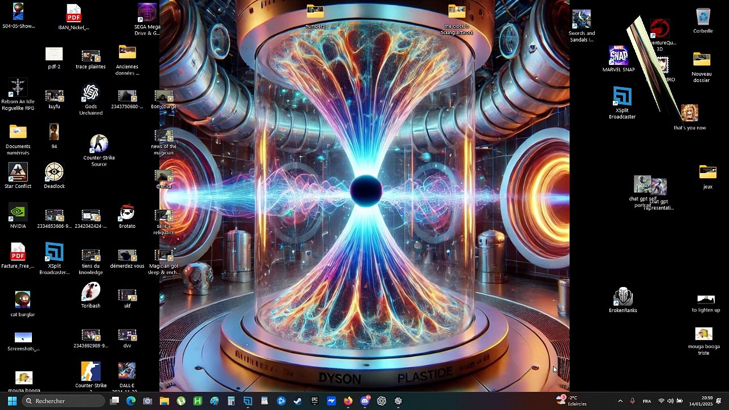Select the 'cat burglar' image
Screen dimensions: 729x410
tap(22, 305)
